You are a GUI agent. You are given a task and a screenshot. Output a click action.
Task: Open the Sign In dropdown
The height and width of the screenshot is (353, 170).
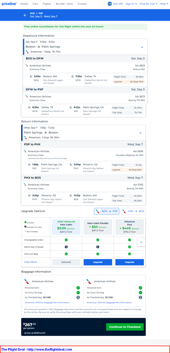pyautogui.click(x=131, y=4)
